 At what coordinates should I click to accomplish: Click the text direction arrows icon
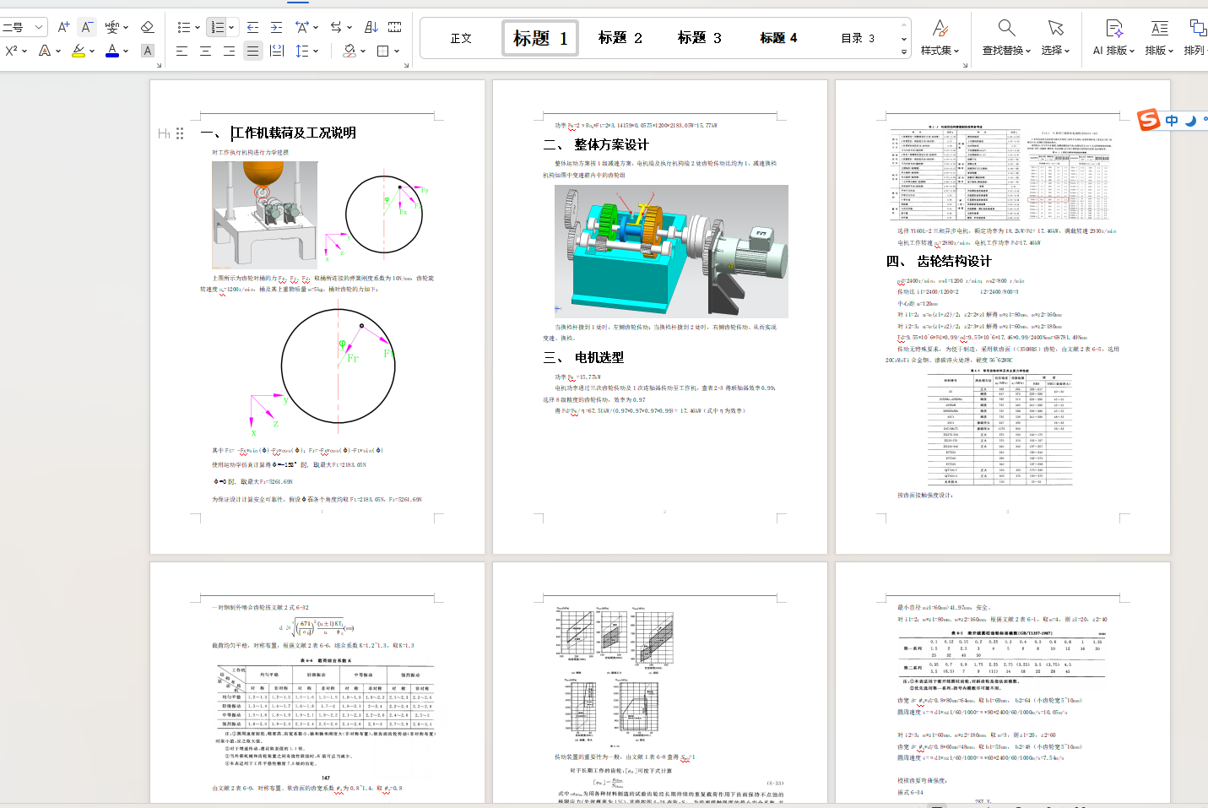coord(336,27)
